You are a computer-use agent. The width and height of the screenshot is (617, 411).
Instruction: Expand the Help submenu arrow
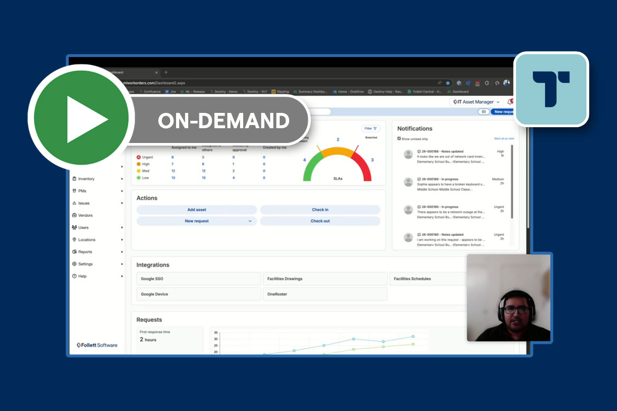coord(122,276)
